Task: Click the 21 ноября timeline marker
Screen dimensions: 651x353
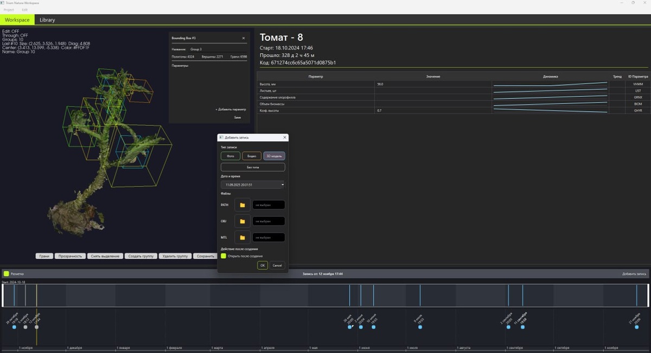Action: 636,327
